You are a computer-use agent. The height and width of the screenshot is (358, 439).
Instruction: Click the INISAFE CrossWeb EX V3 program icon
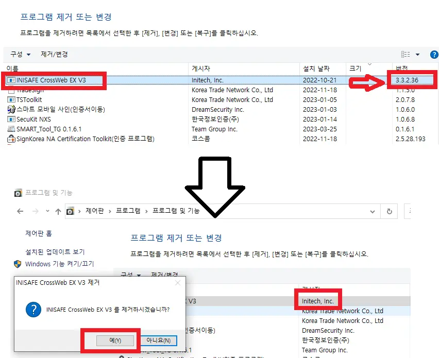pyautogui.click(x=11, y=80)
